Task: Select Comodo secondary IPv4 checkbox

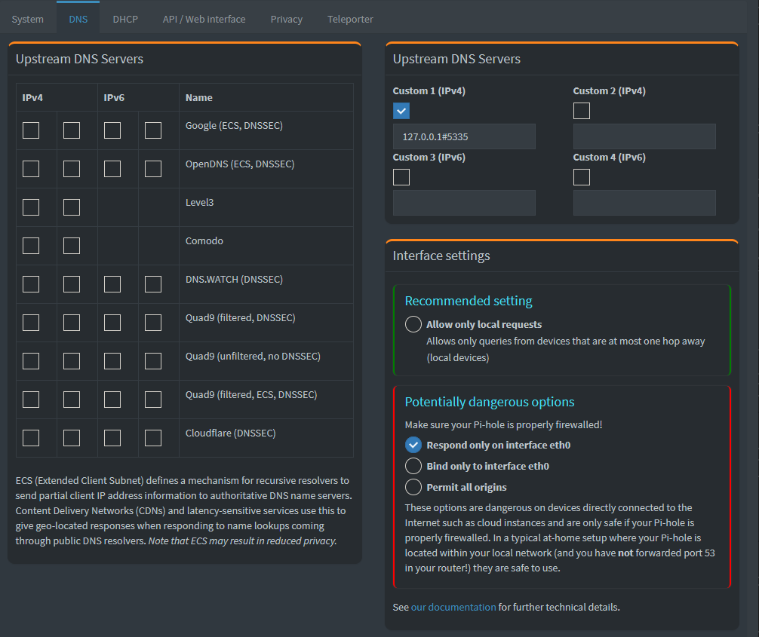Action: coord(72,246)
